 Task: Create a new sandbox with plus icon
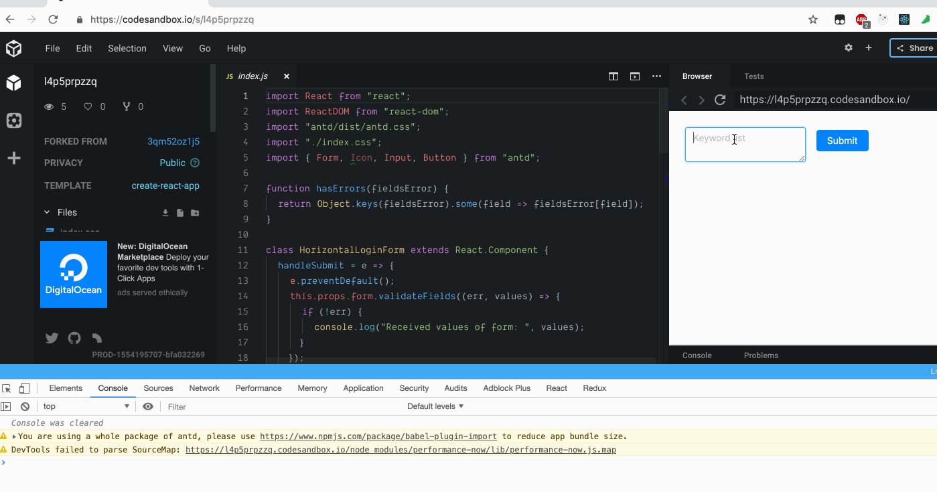click(x=867, y=48)
